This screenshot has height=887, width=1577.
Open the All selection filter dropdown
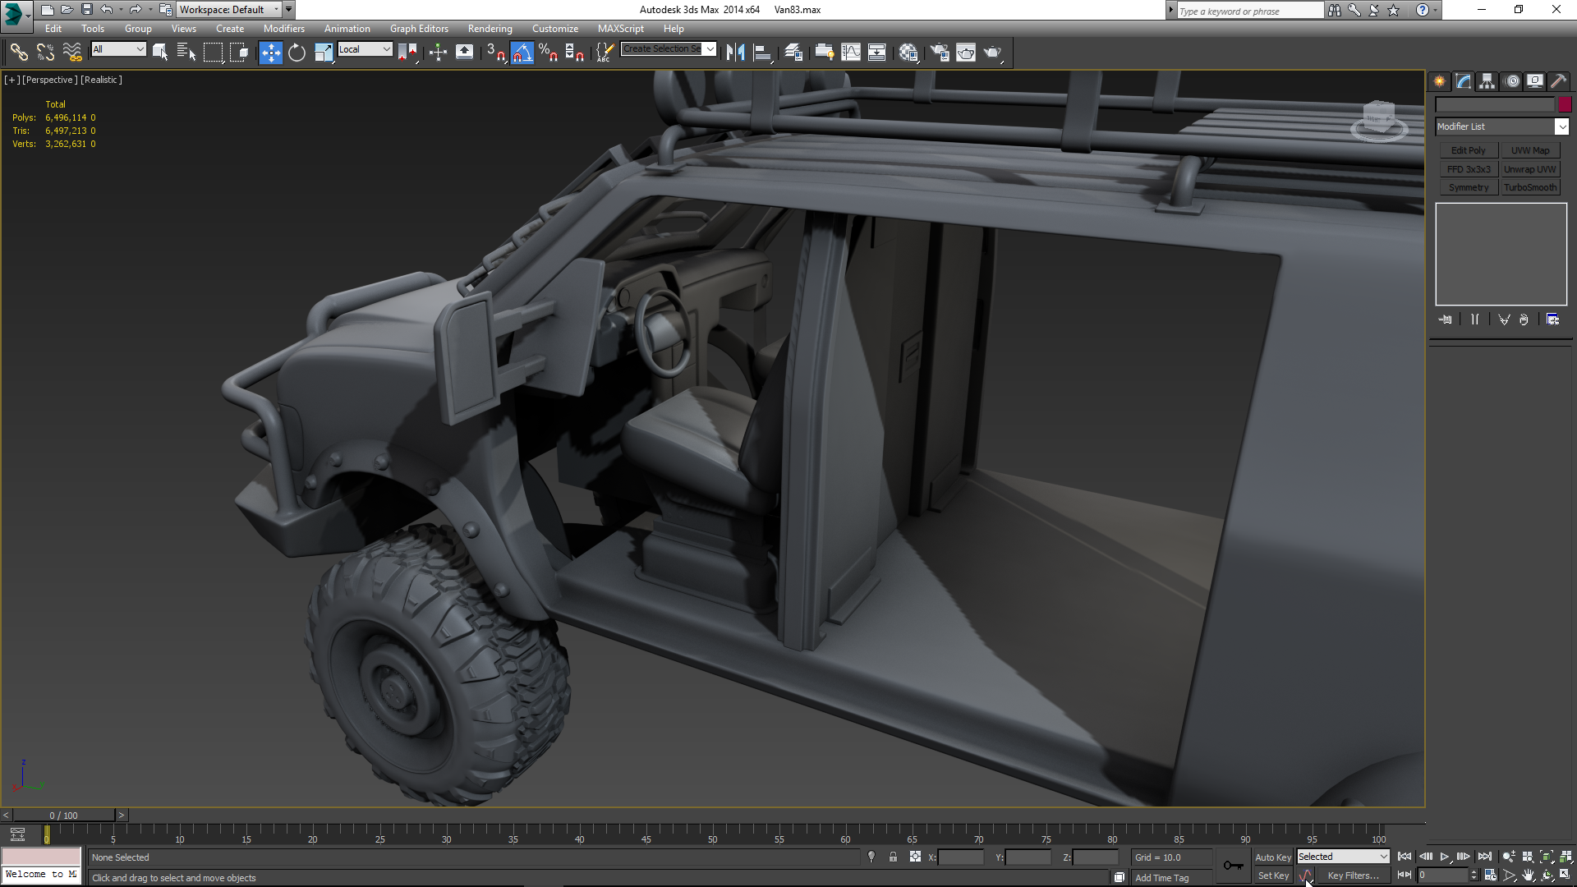[118, 49]
